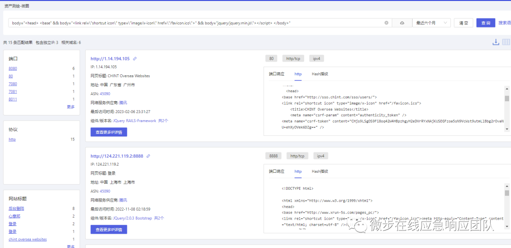
Task: Click http/tcp tag of the first result
Action: click(293, 59)
